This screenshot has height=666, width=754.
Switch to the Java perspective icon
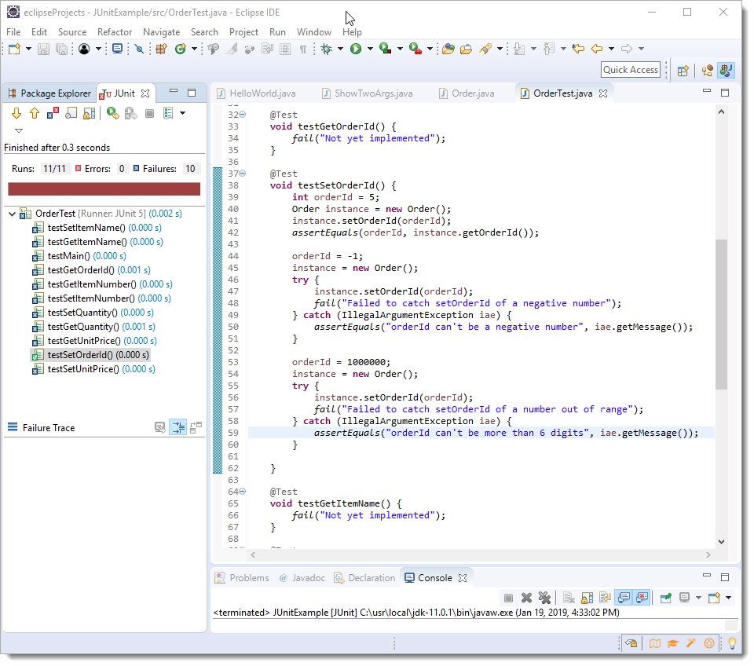tap(726, 71)
